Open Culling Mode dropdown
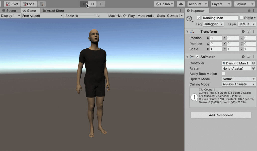 pyautogui.click(x=239, y=84)
